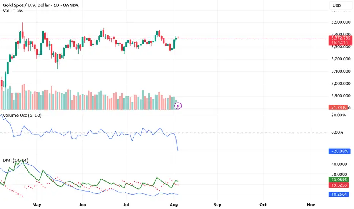Screen dimensions: 354x209
Task: Click the 20.00% oscillator scale label
Action: point(338,115)
